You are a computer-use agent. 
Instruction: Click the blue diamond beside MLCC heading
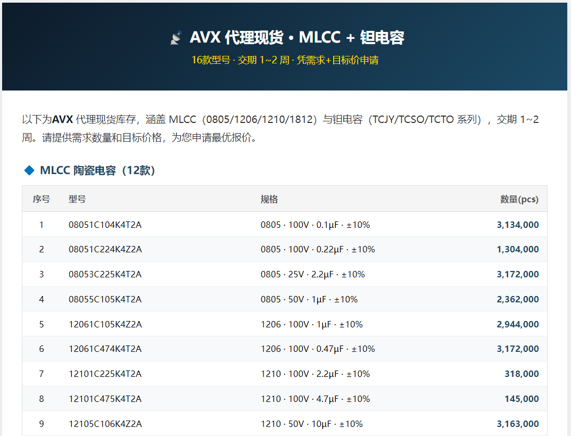tap(29, 170)
